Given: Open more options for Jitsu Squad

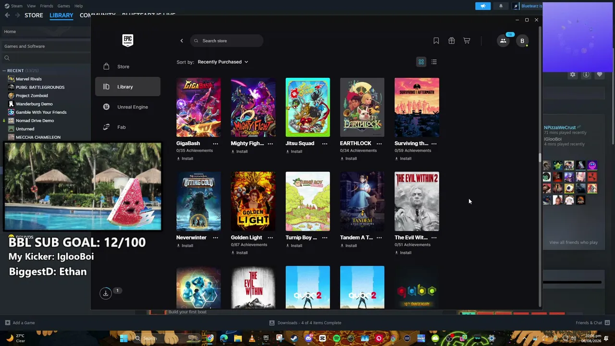Looking at the screenshot, I should point(325,144).
